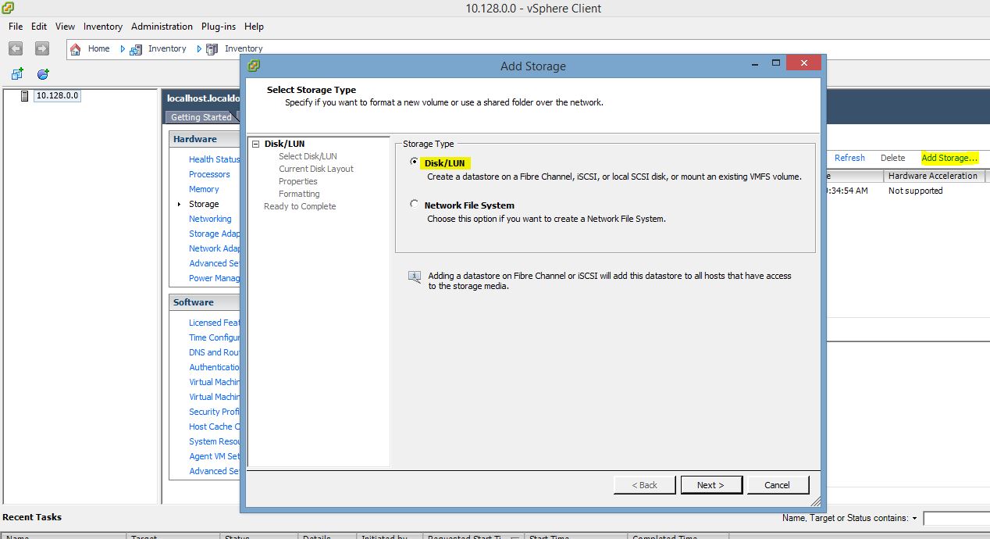Open the File menu
The image size is (990, 539).
coord(14,26)
